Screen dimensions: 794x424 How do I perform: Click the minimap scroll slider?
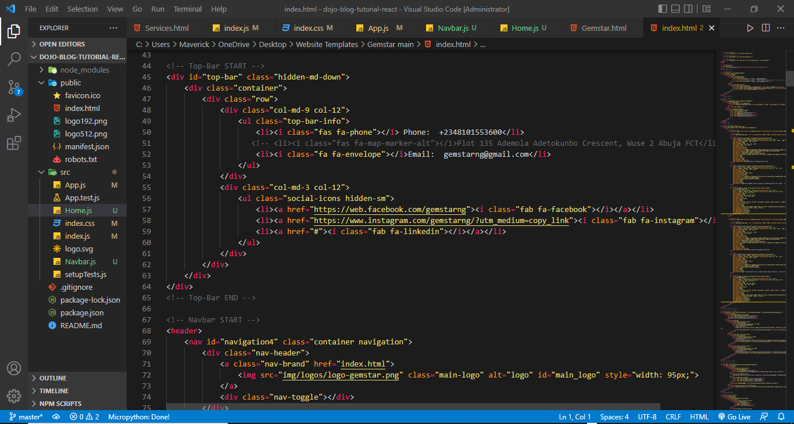(x=790, y=78)
